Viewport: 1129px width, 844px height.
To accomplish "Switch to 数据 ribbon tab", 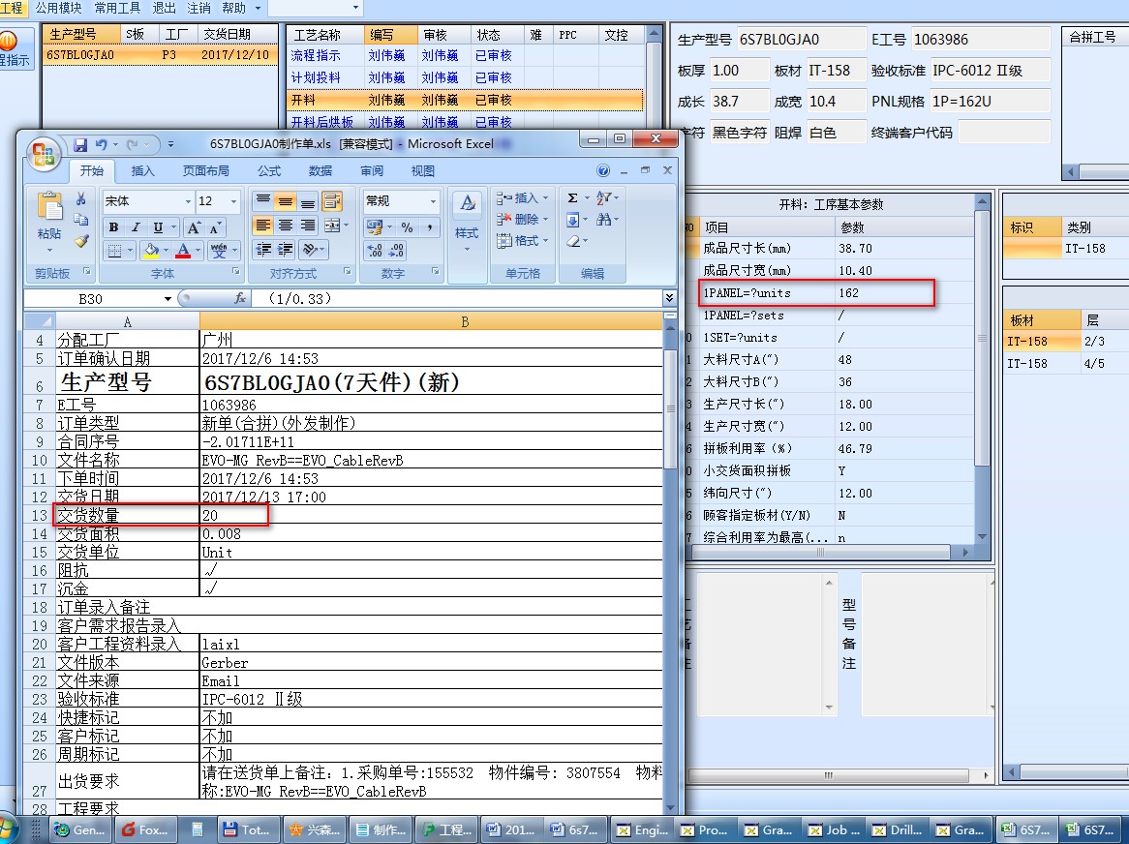I will tap(320, 170).
